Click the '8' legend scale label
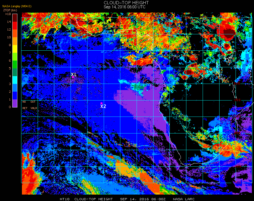 (x=10, y=45)
